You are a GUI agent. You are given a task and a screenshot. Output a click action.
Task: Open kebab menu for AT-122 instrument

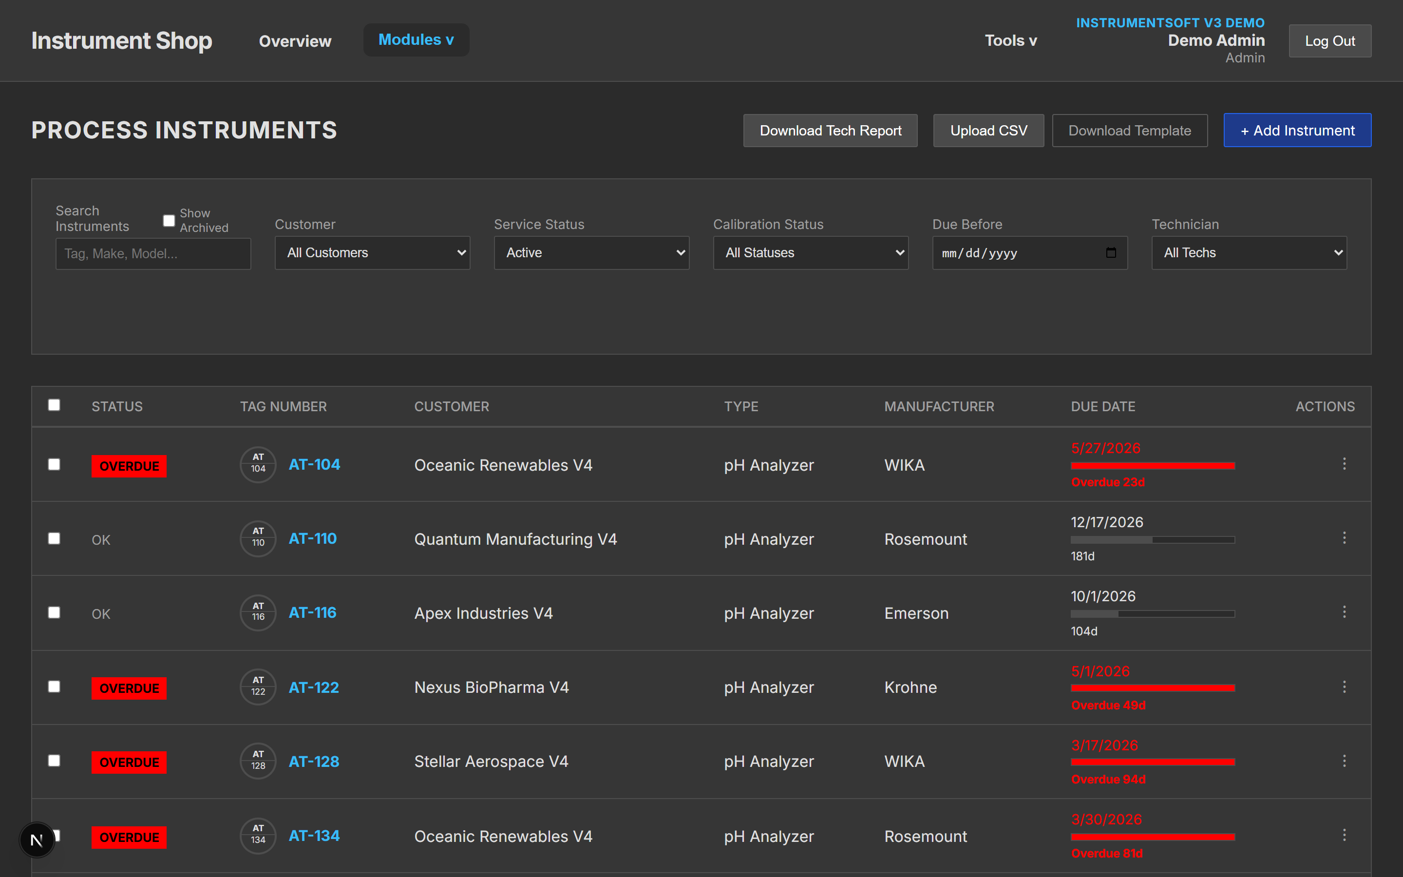coord(1344,687)
